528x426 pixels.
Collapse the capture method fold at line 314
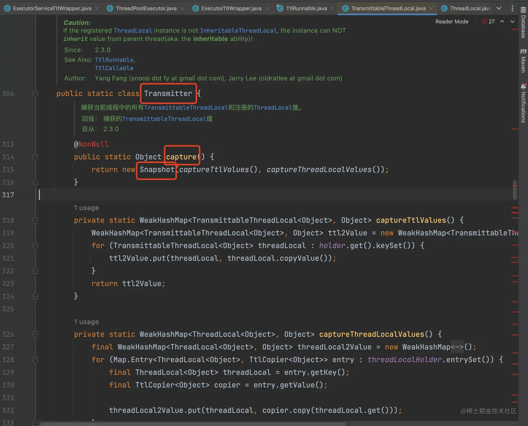coord(35,157)
